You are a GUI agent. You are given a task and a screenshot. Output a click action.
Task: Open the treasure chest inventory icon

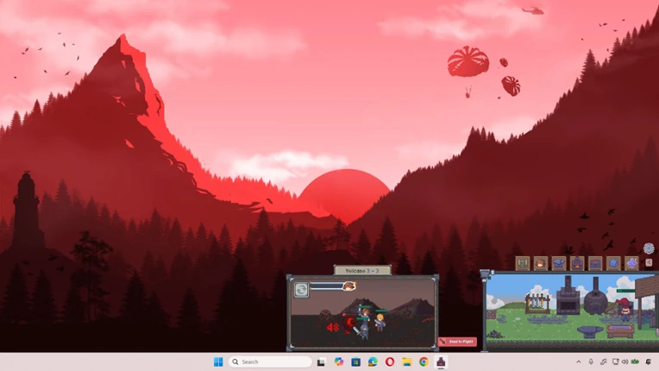click(595, 263)
